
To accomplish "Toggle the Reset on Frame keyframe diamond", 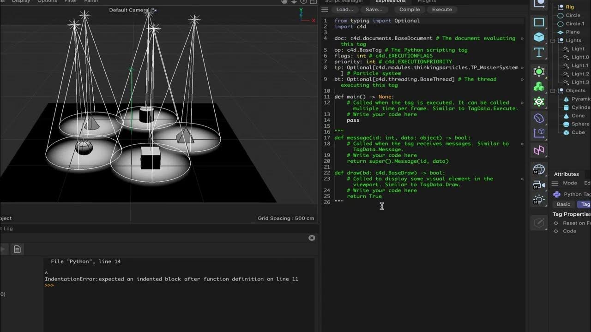I will 556,223.
